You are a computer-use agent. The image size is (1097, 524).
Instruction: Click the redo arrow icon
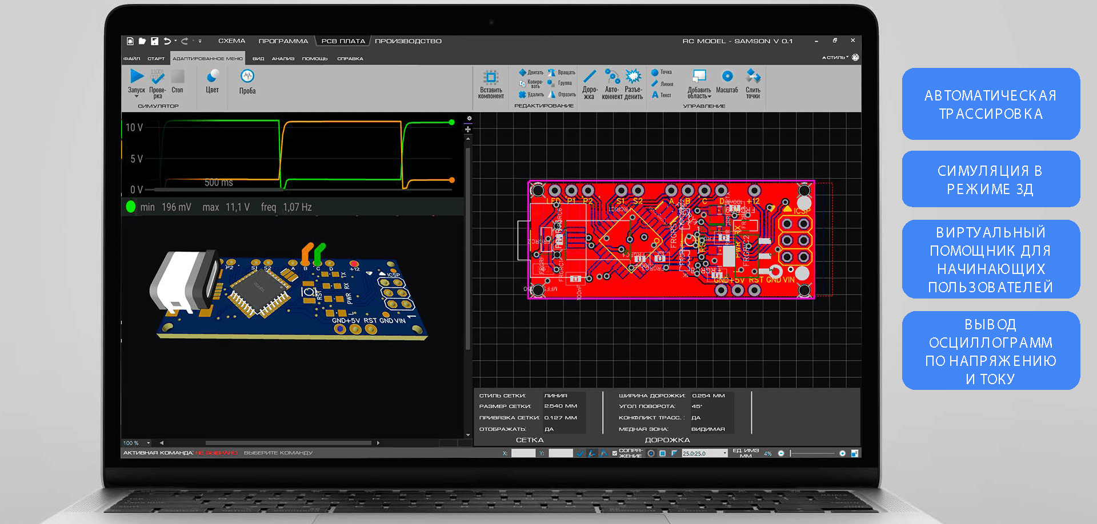(185, 41)
